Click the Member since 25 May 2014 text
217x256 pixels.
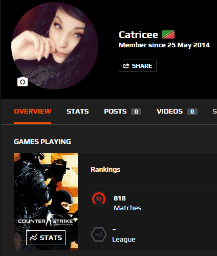[164, 45]
